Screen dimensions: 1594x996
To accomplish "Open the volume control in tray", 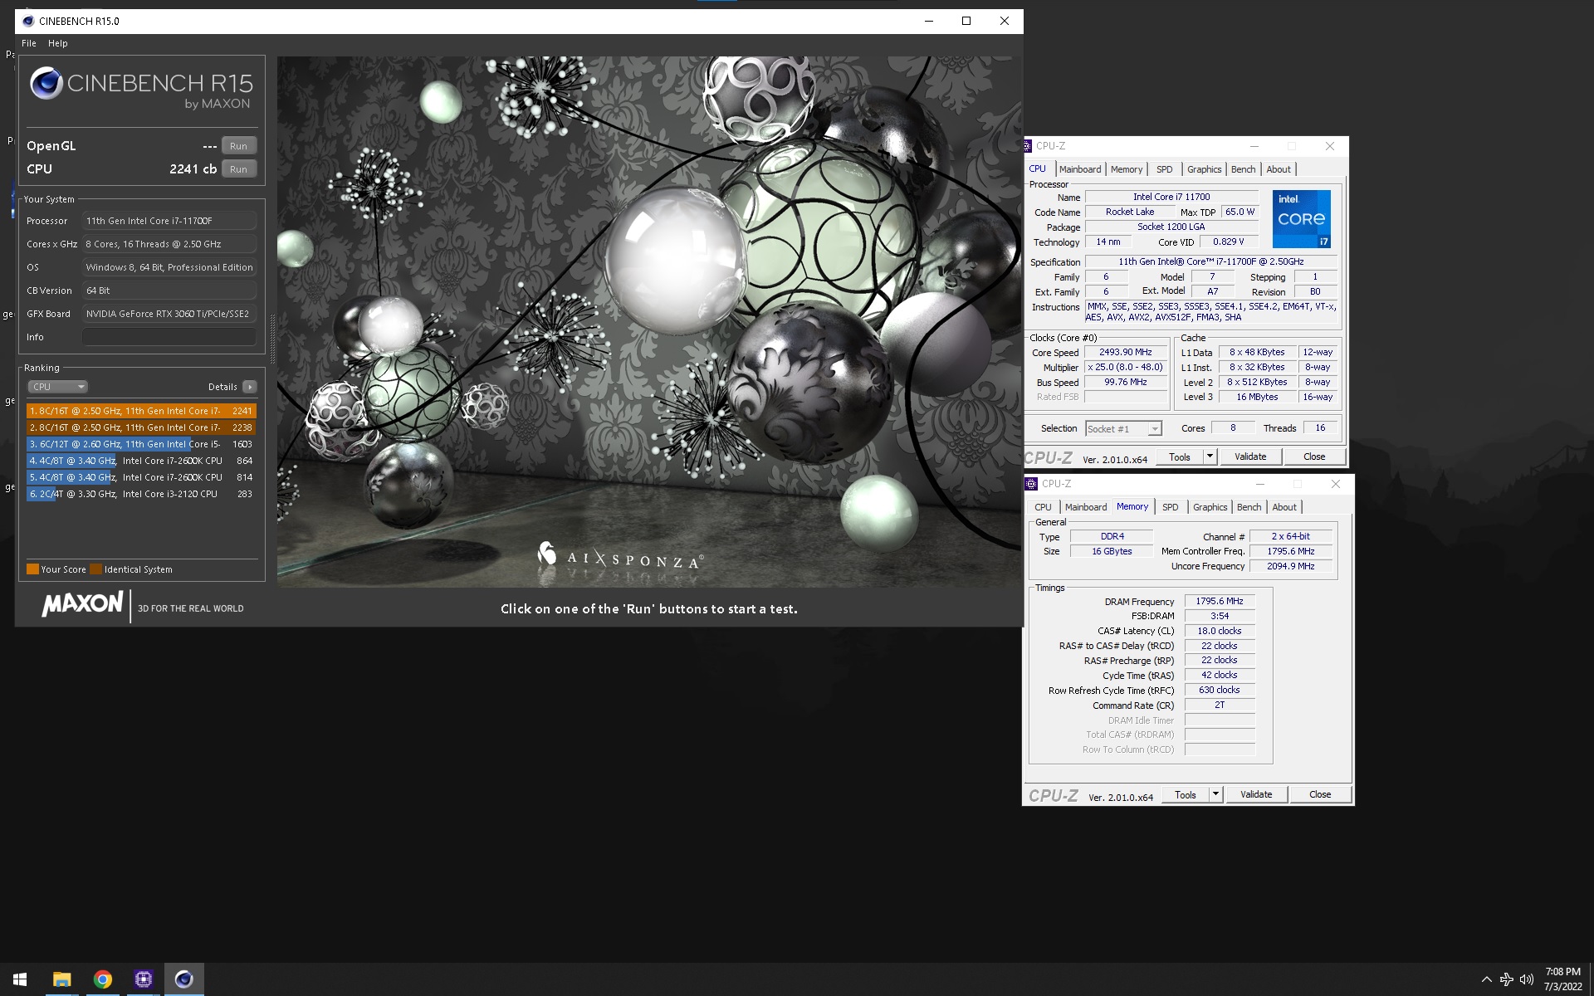I will coord(1526,979).
